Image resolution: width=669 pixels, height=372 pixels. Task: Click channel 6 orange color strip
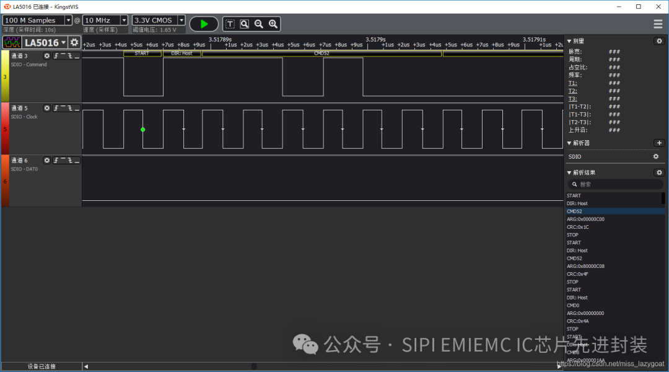[5, 180]
